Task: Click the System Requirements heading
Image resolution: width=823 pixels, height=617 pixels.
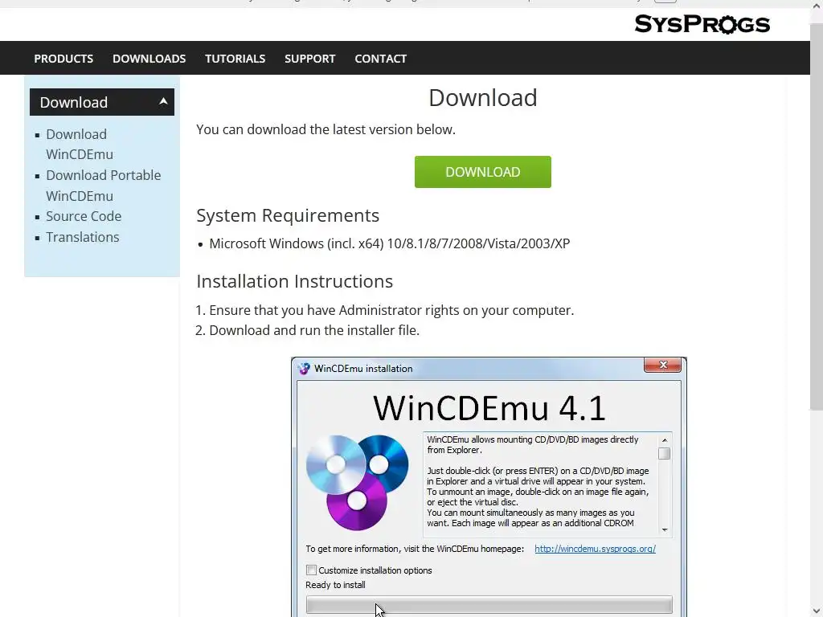Action: [288, 215]
